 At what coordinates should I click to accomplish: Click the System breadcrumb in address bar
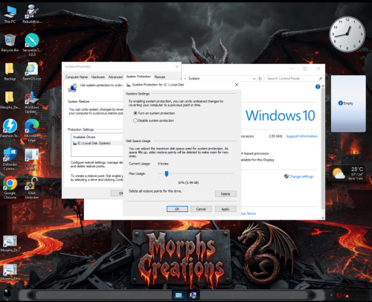tap(194, 78)
